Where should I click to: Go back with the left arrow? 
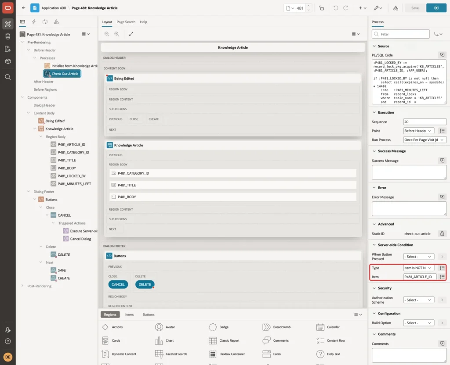click(x=24, y=8)
